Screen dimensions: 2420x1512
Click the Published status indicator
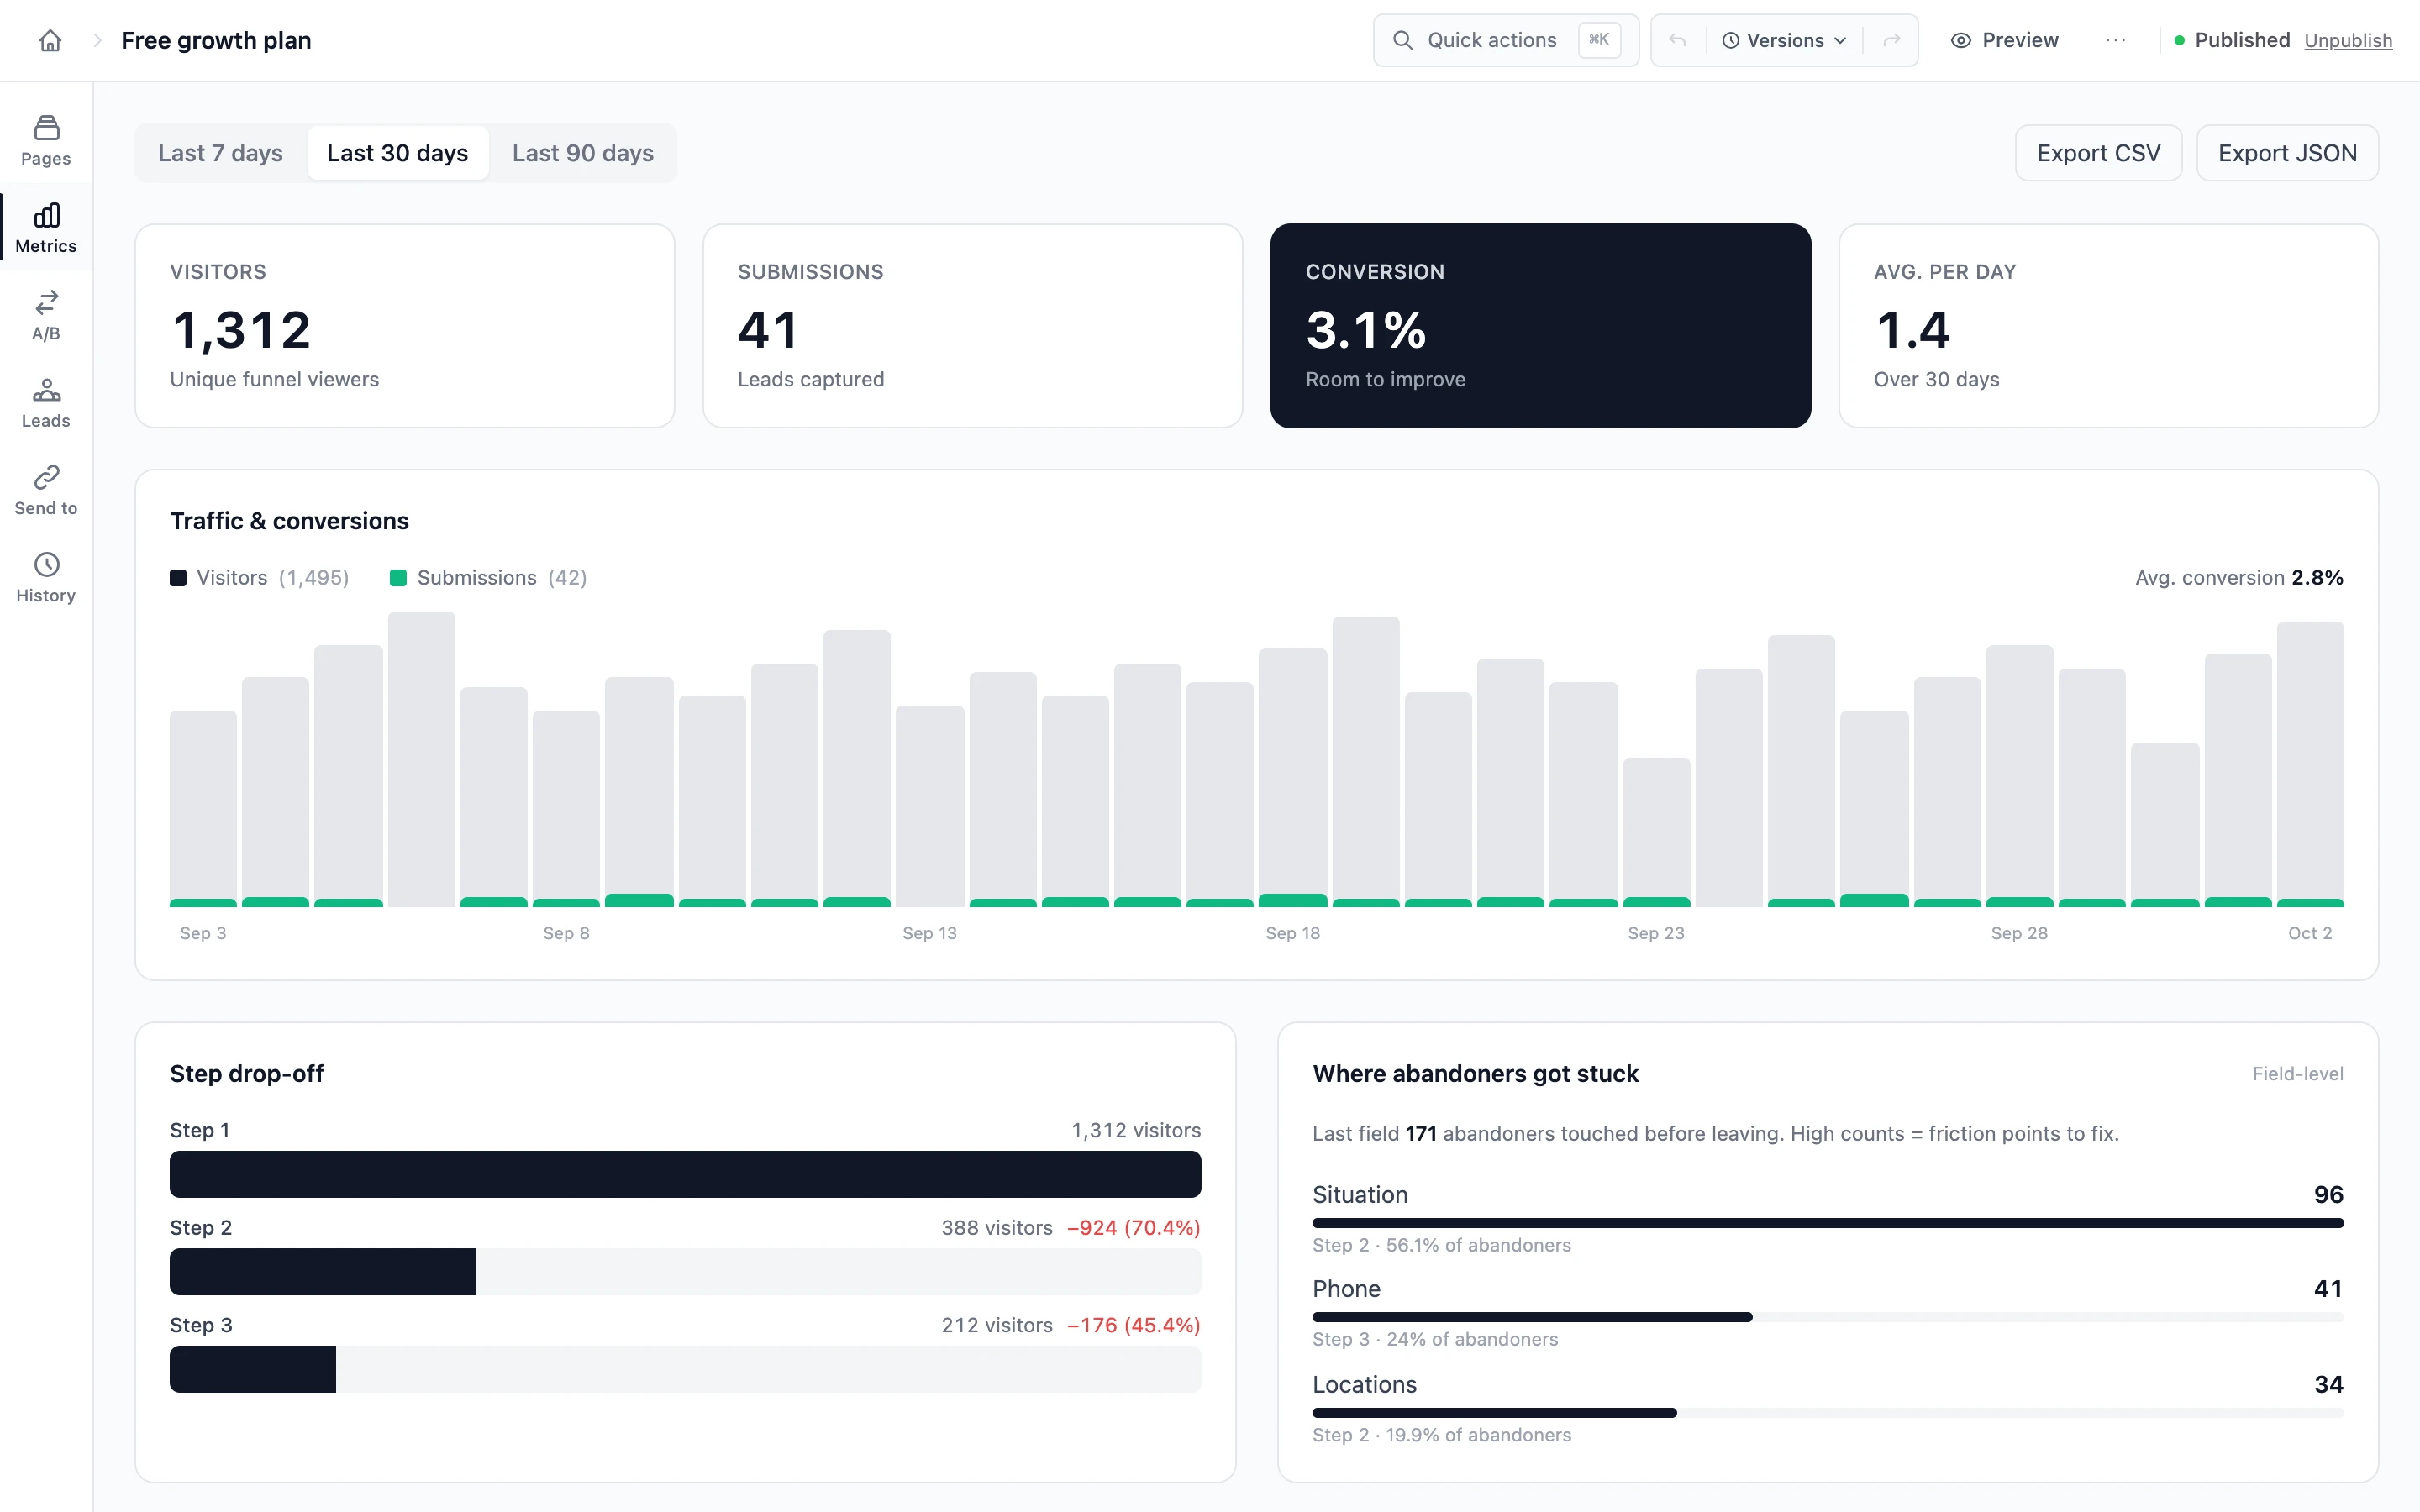[2232, 40]
